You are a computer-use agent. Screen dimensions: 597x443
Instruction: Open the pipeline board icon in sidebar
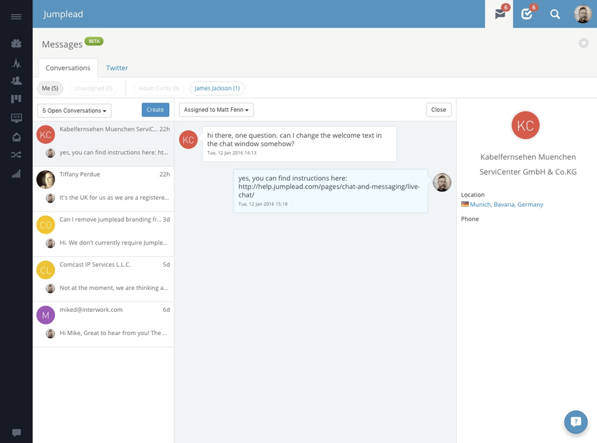pos(16,99)
